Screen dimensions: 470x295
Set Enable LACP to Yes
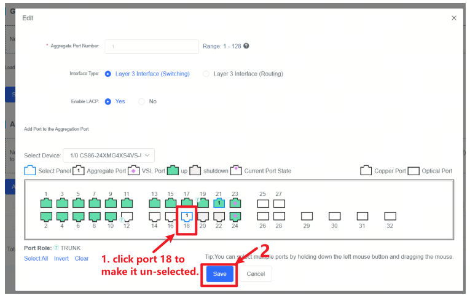coord(108,101)
